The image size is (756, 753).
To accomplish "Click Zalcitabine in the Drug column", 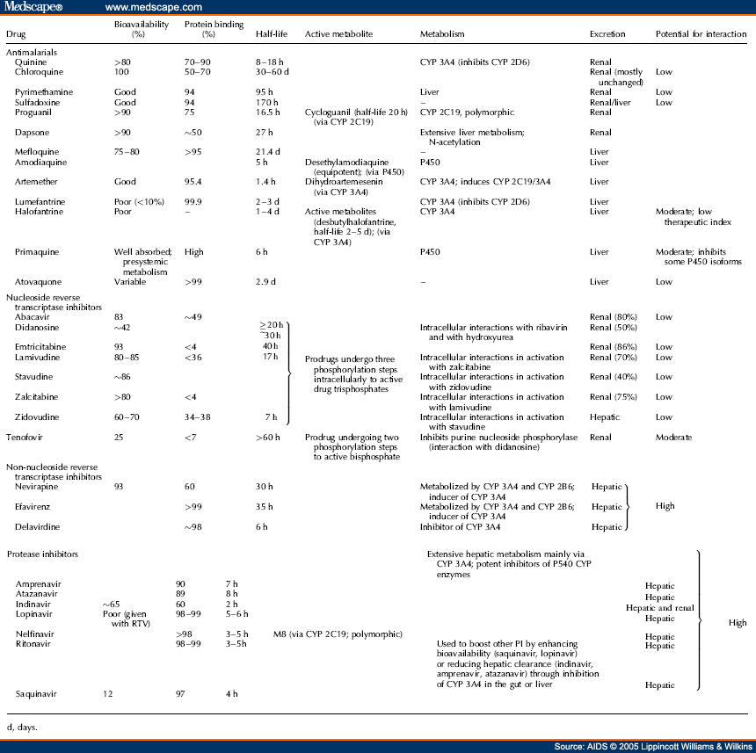I will (36, 397).
